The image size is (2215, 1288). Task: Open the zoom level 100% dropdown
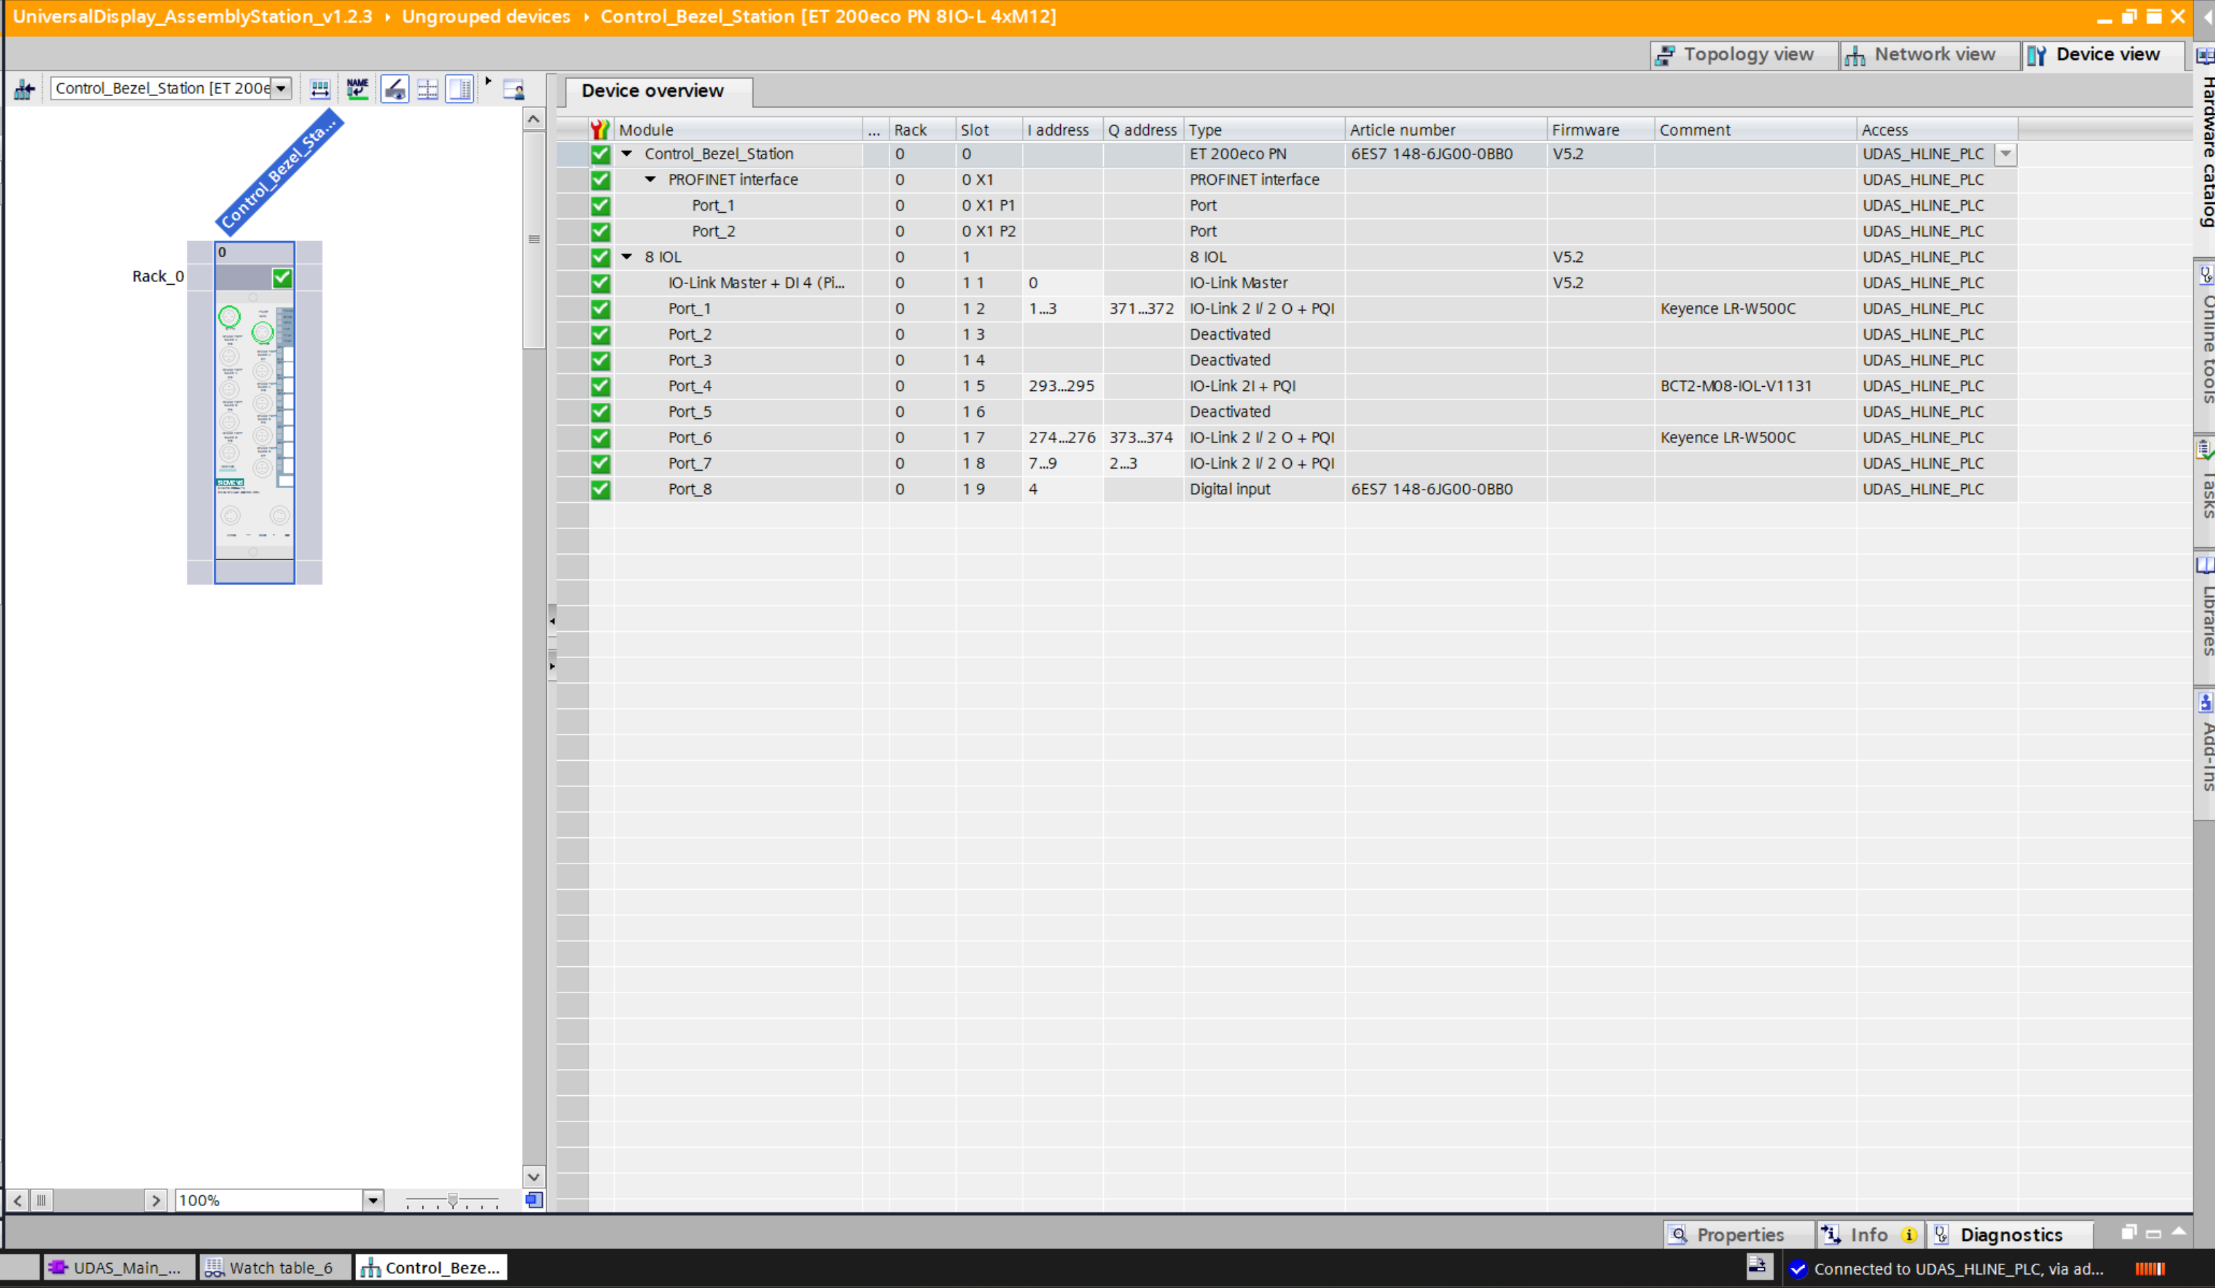pyautogui.click(x=373, y=1200)
